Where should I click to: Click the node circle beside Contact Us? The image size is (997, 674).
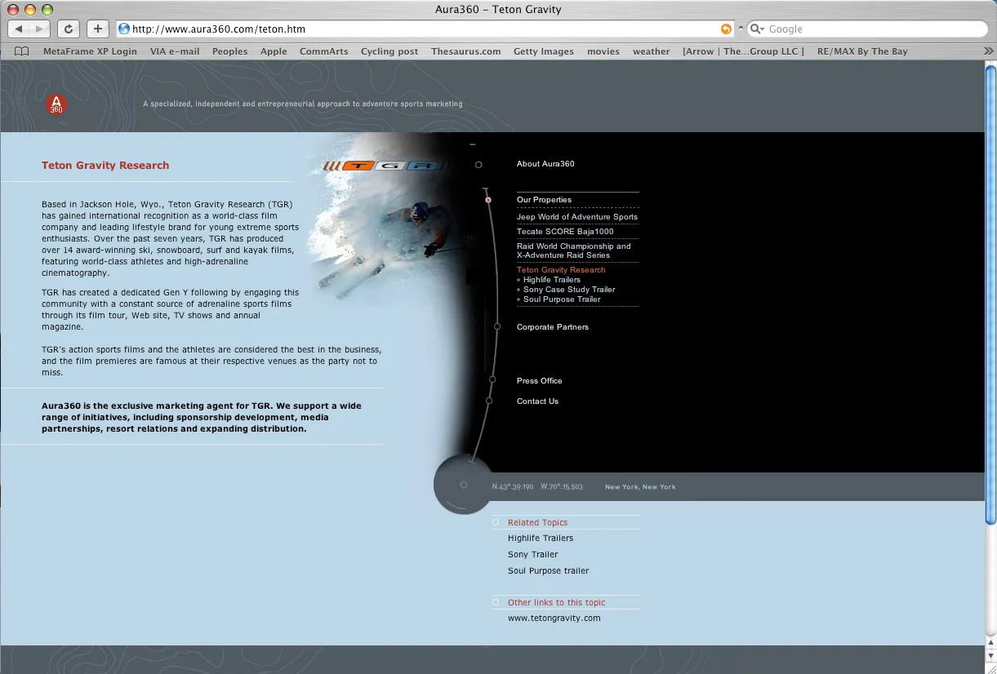[489, 401]
